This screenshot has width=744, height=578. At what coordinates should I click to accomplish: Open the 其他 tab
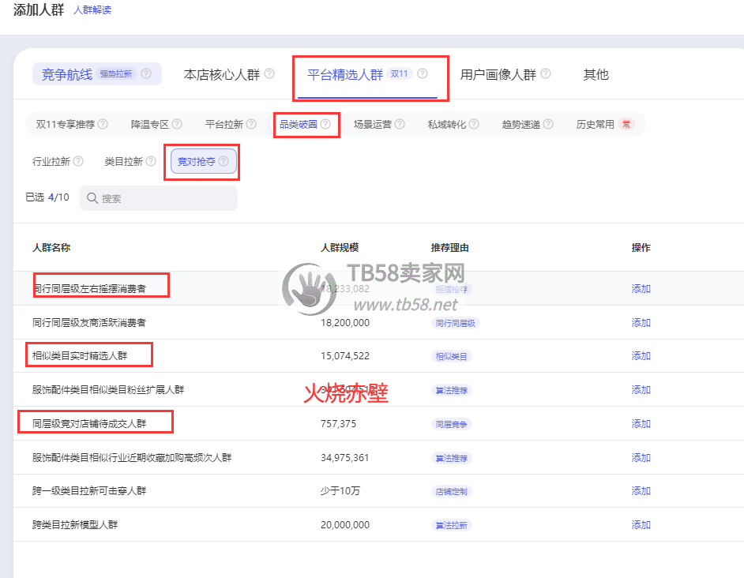596,75
